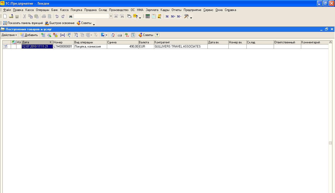Click the M memory button
This screenshot has height=193, width=335.
tap(167, 16)
